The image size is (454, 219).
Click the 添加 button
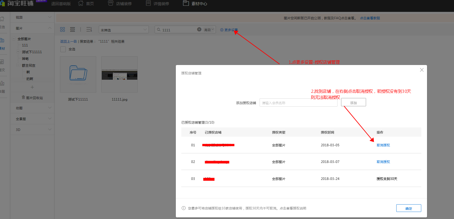353,103
